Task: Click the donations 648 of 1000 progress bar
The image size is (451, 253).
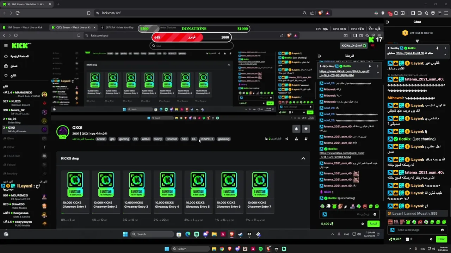Action: click(x=192, y=37)
